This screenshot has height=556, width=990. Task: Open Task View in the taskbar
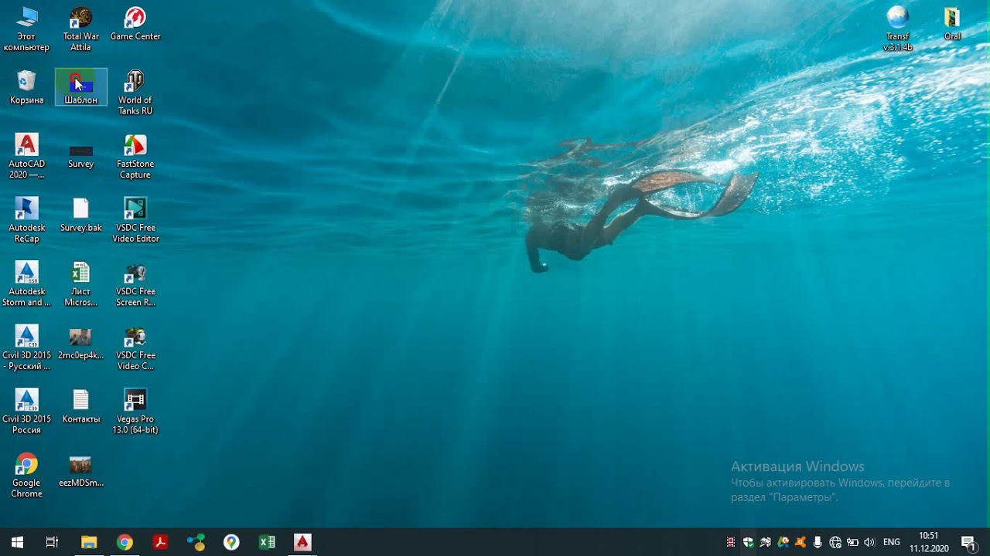pyautogui.click(x=52, y=542)
